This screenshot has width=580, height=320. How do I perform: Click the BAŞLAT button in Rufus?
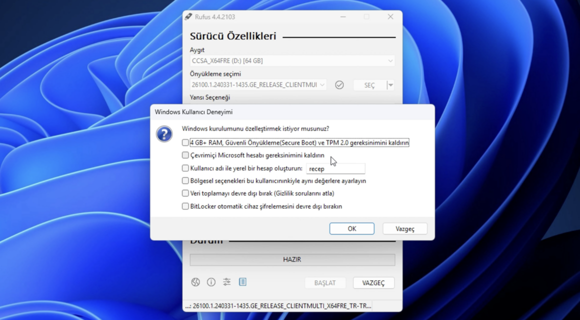[325, 282]
